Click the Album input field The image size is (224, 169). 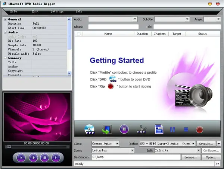click(x=113, y=27)
